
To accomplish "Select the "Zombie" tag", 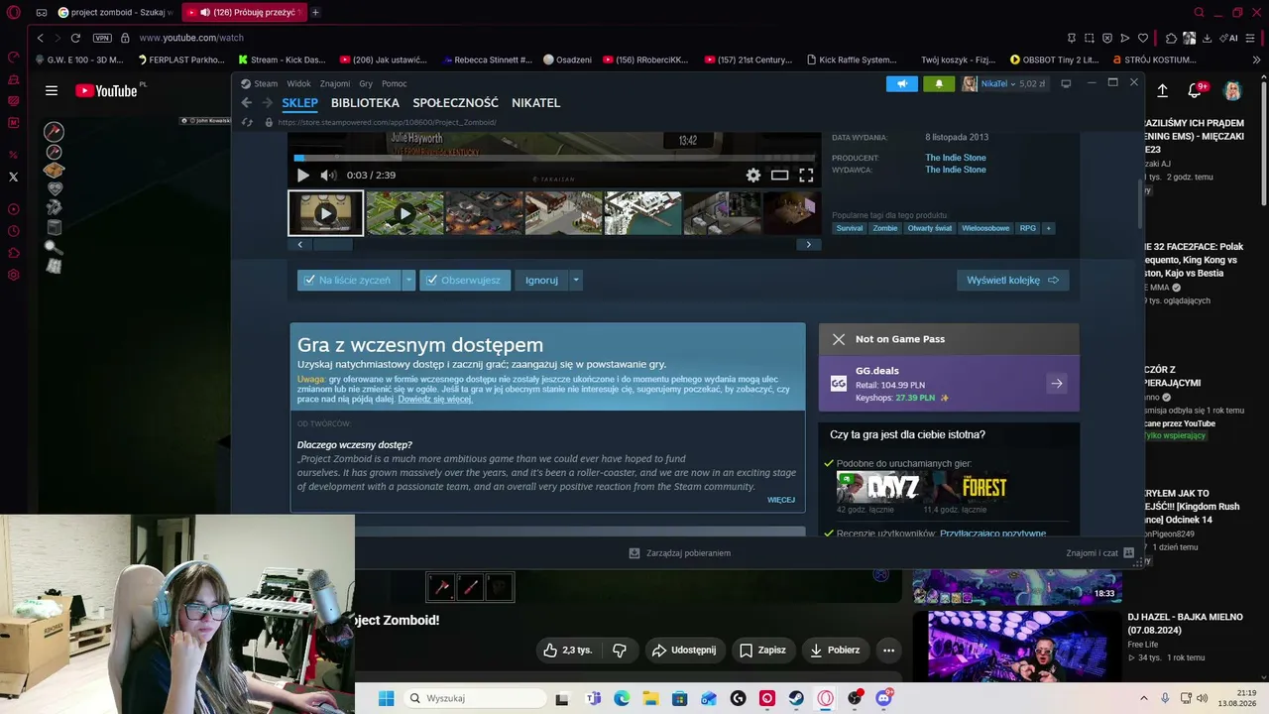I will pyautogui.click(x=885, y=228).
